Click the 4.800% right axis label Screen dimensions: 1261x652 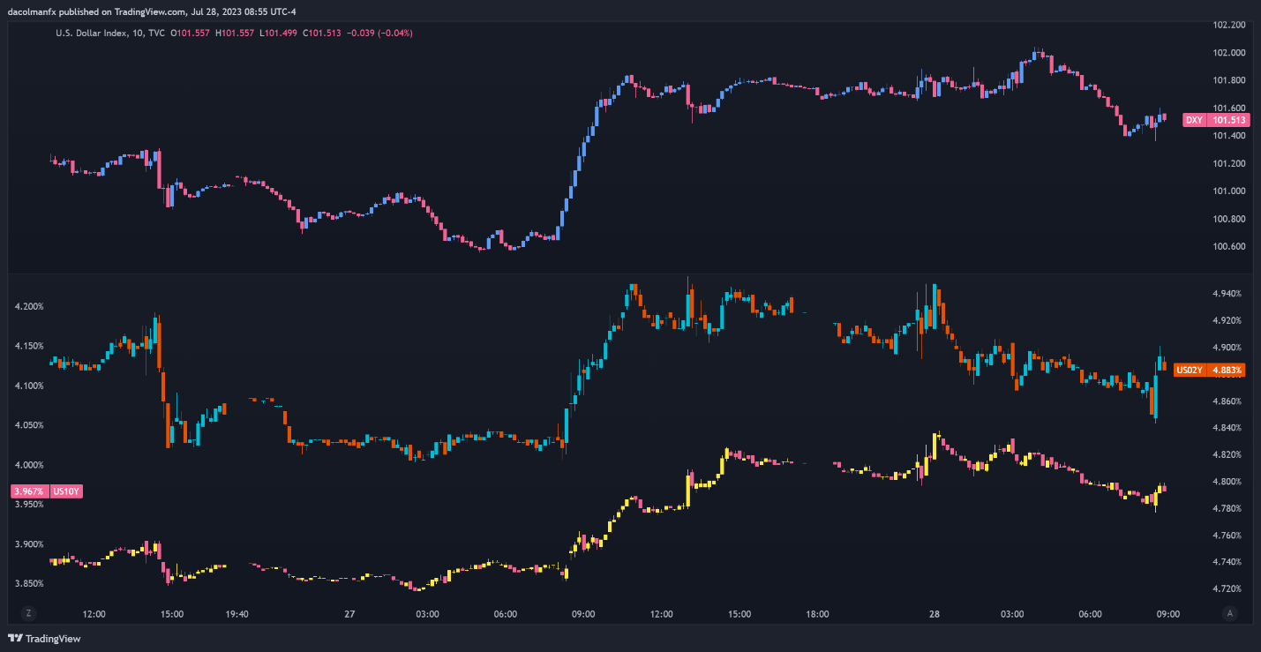pyautogui.click(x=1227, y=482)
